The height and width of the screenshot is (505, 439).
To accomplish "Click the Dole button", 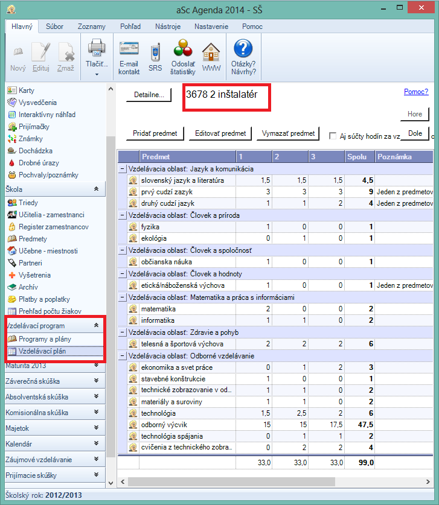I will 415,133.
